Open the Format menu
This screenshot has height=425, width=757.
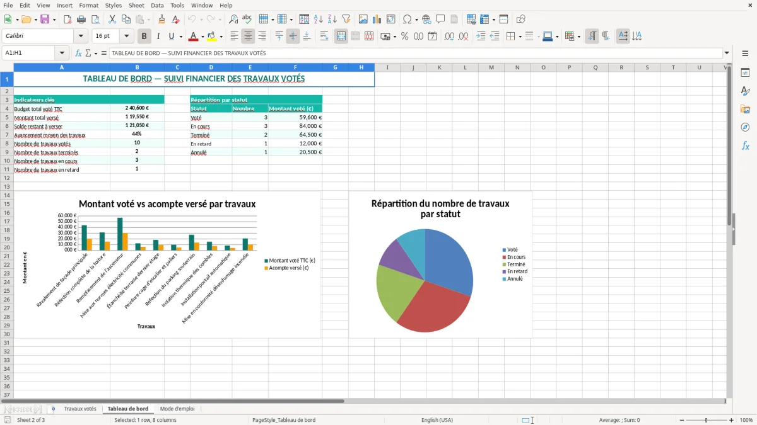pyautogui.click(x=89, y=5)
